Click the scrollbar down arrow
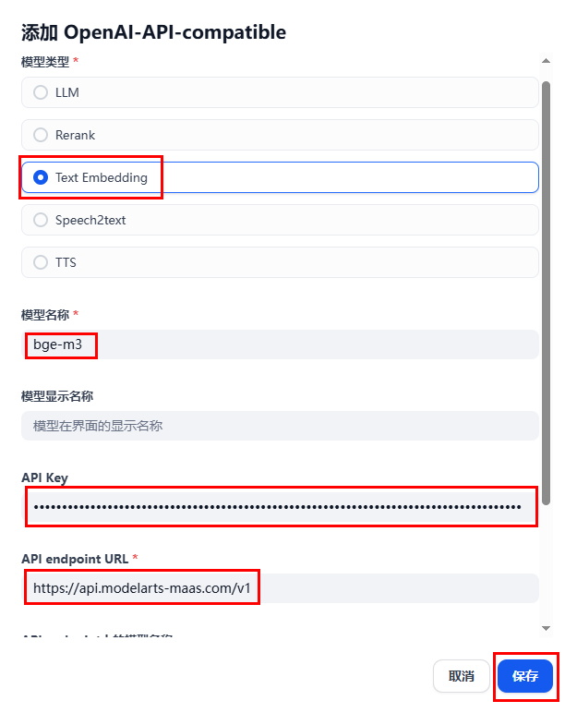This screenshot has width=577, height=713. click(x=547, y=628)
